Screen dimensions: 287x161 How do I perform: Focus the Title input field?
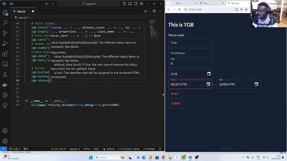tap(191, 42)
